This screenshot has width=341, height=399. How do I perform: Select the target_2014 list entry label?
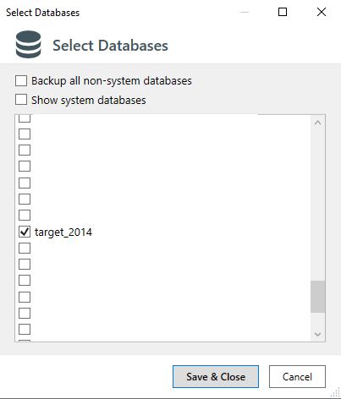pyautogui.click(x=63, y=232)
